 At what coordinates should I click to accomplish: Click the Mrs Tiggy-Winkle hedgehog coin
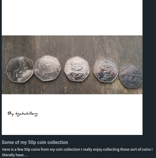click(48, 68)
